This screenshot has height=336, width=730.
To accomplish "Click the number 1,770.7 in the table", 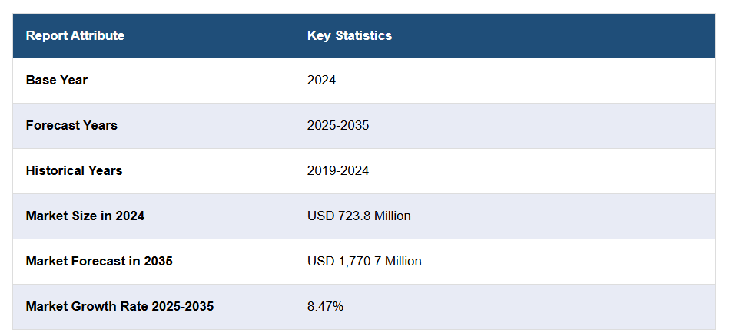I will [357, 261].
